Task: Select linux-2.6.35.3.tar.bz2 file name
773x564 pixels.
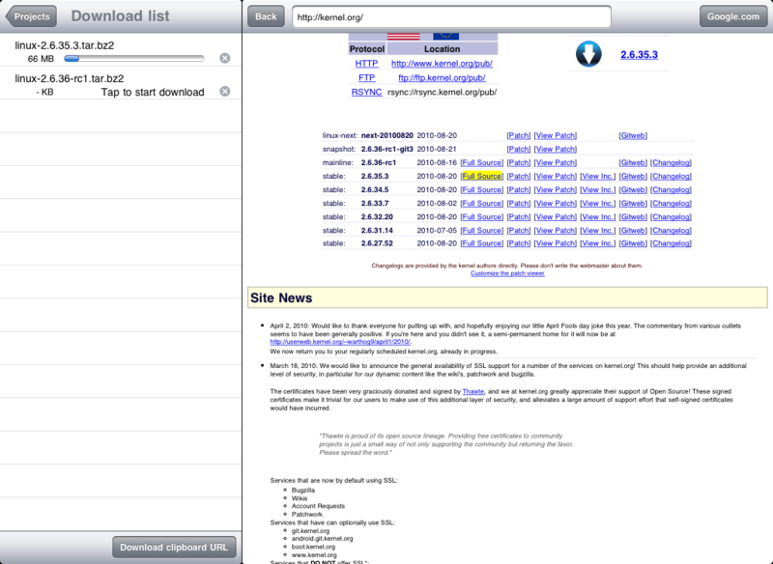Action: point(65,45)
